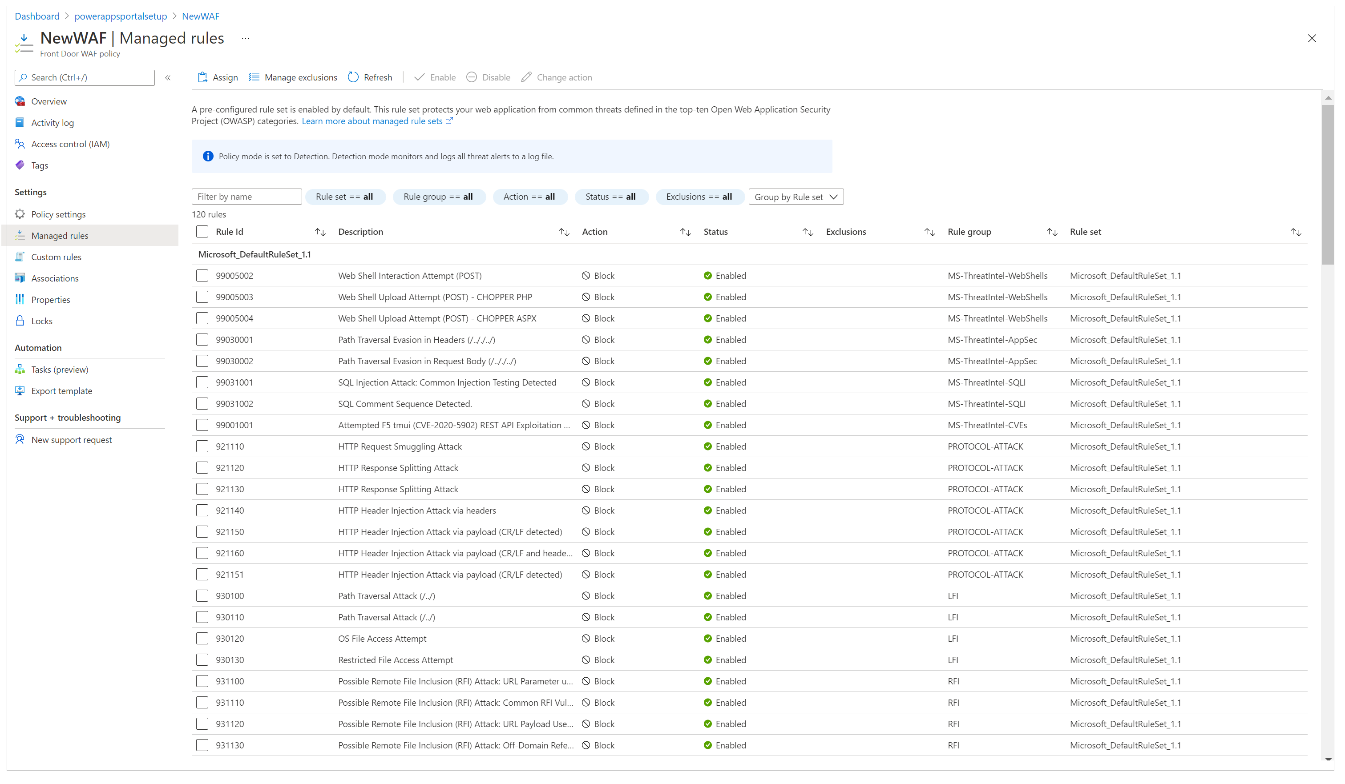This screenshot has height=784, width=1345.
Task: Select checkbox for rule 99005002
Action: pyautogui.click(x=203, y=275)
